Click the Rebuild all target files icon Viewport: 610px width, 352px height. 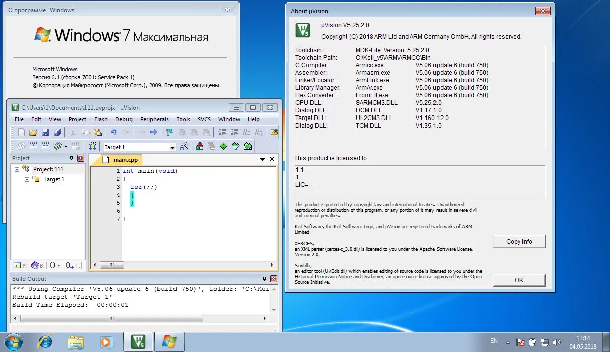[45, 146]
